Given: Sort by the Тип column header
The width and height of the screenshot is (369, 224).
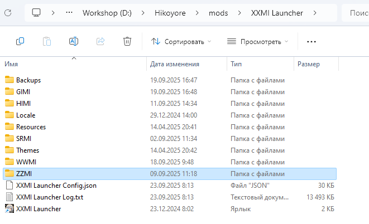Looking at the screenshot, I should tap(261, 64).
